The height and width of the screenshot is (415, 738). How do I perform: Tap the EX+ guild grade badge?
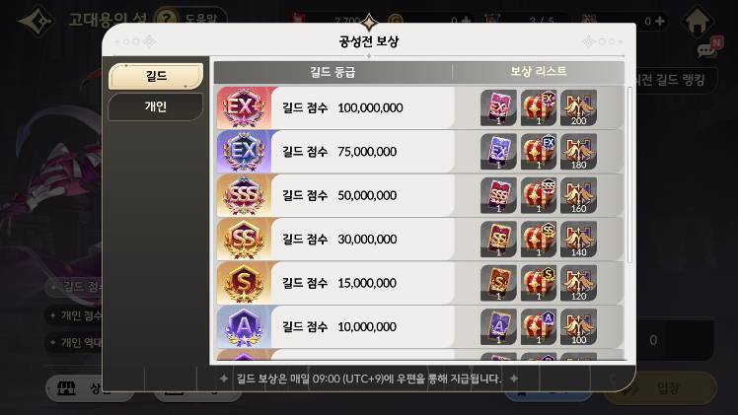click(244, 107)
